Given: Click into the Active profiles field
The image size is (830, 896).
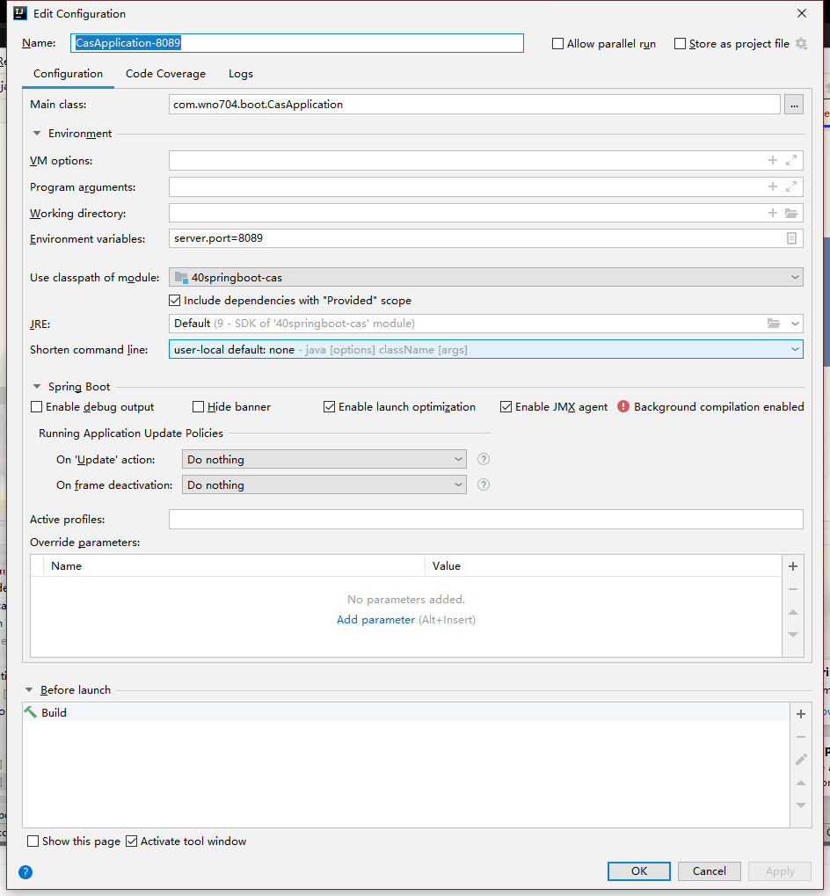Looking at the screenshot, I should [485, 520].
